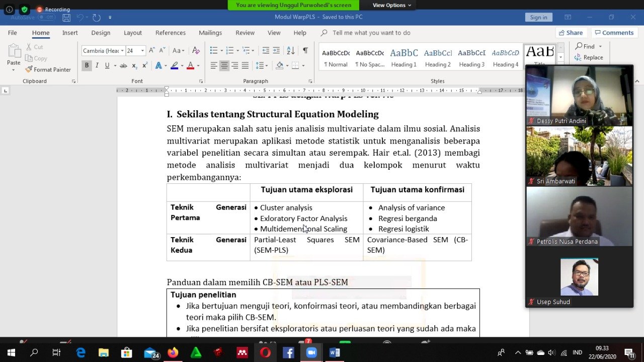Image resolution: width=644 pixels, height=362 pixels.
Task: Open the Paragraph dialog launcher
Action: pos(311,81)
